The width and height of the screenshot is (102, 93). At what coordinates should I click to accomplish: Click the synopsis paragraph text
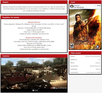tap(34, 9)
